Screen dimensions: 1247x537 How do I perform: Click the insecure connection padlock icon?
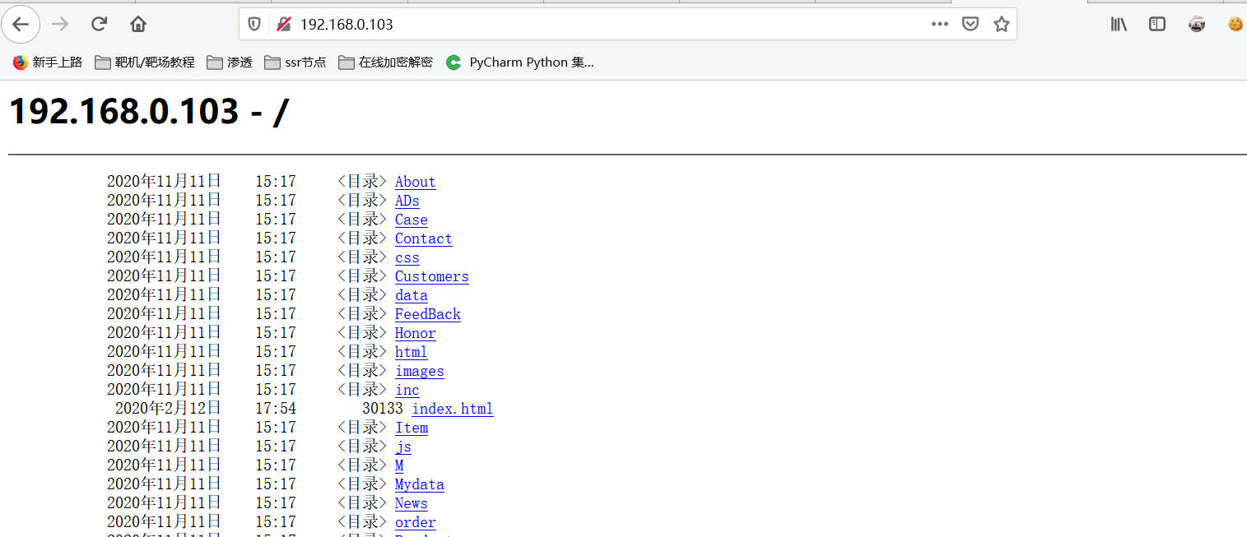[283, 24]
